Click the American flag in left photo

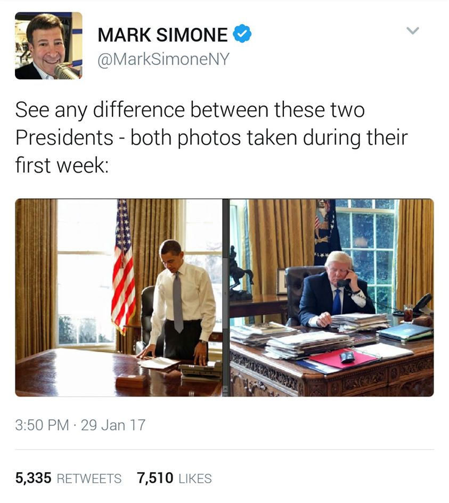pyautogui.click(x=124, y=268)
